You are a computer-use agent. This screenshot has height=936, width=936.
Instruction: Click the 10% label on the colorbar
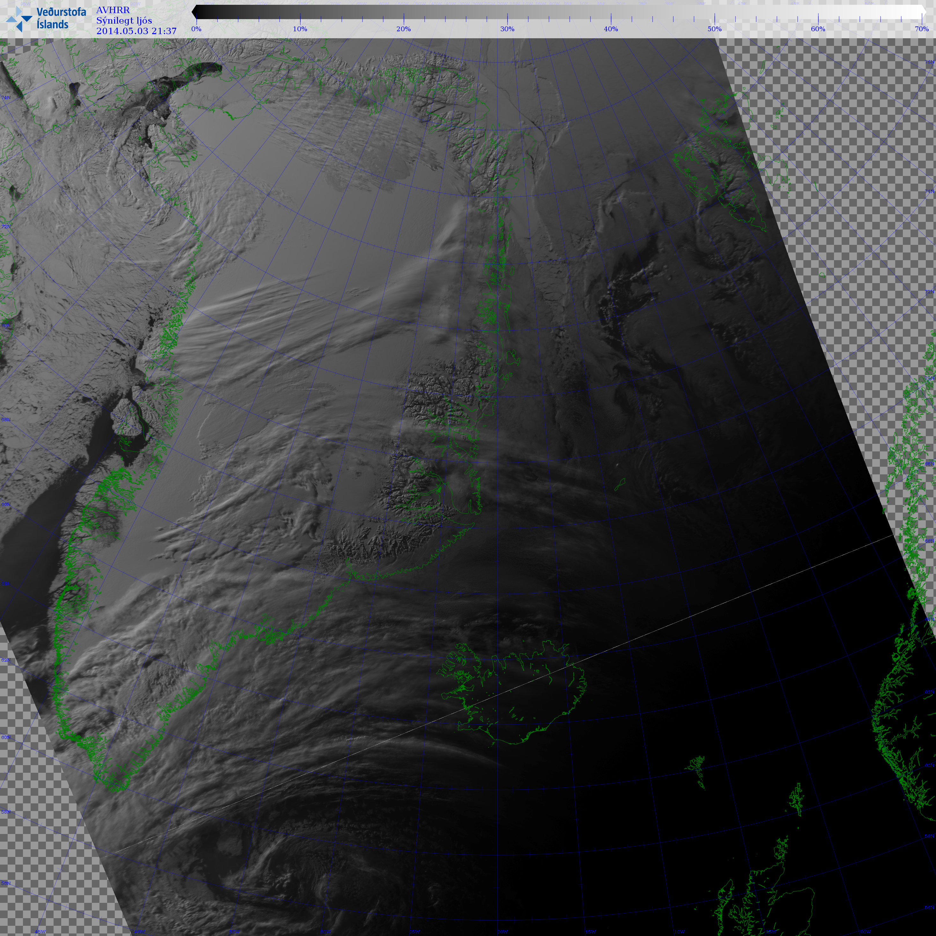[x=300, y=29]
